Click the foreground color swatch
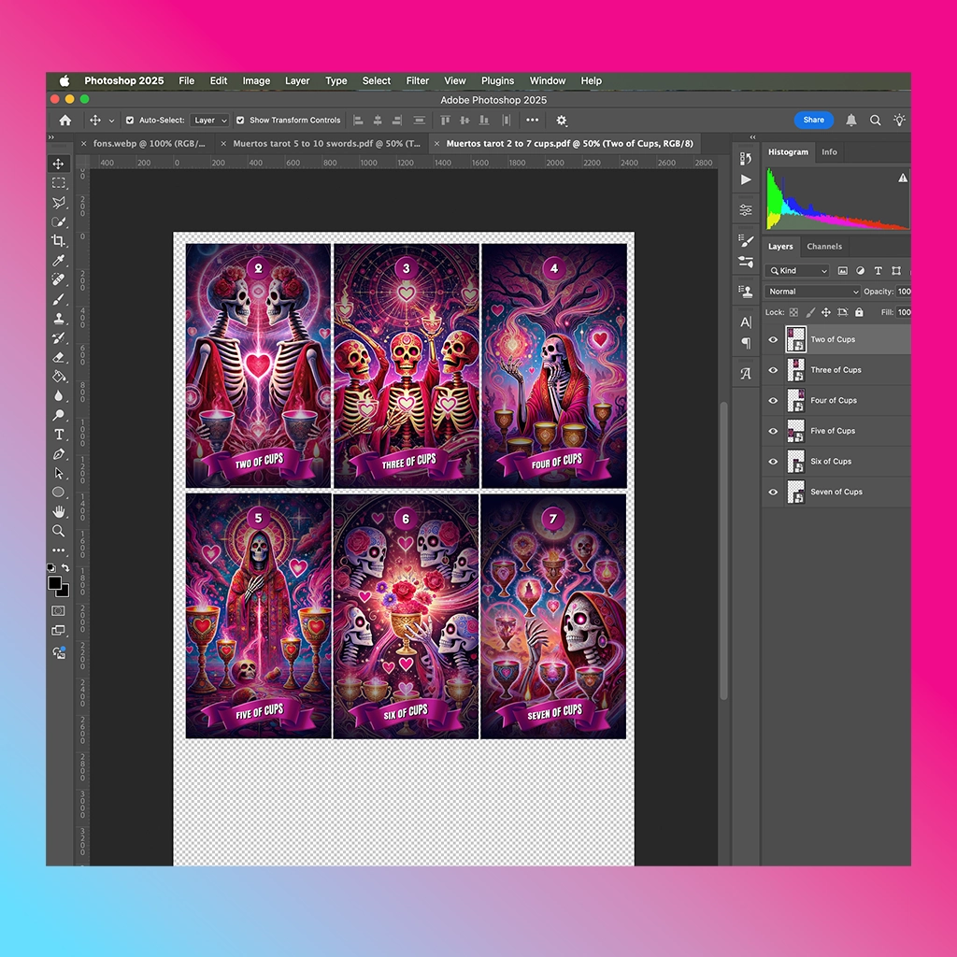Viewport: 957px width, 957px height. click(x=54, y=583)
